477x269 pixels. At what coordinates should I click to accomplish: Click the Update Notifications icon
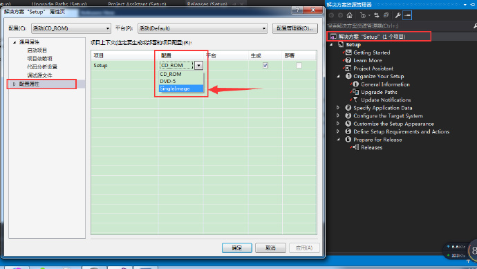coord(355,100)
